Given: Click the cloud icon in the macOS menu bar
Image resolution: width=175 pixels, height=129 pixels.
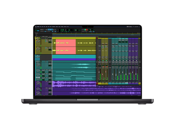Looking at the screenshot, I should click(131, 27).
